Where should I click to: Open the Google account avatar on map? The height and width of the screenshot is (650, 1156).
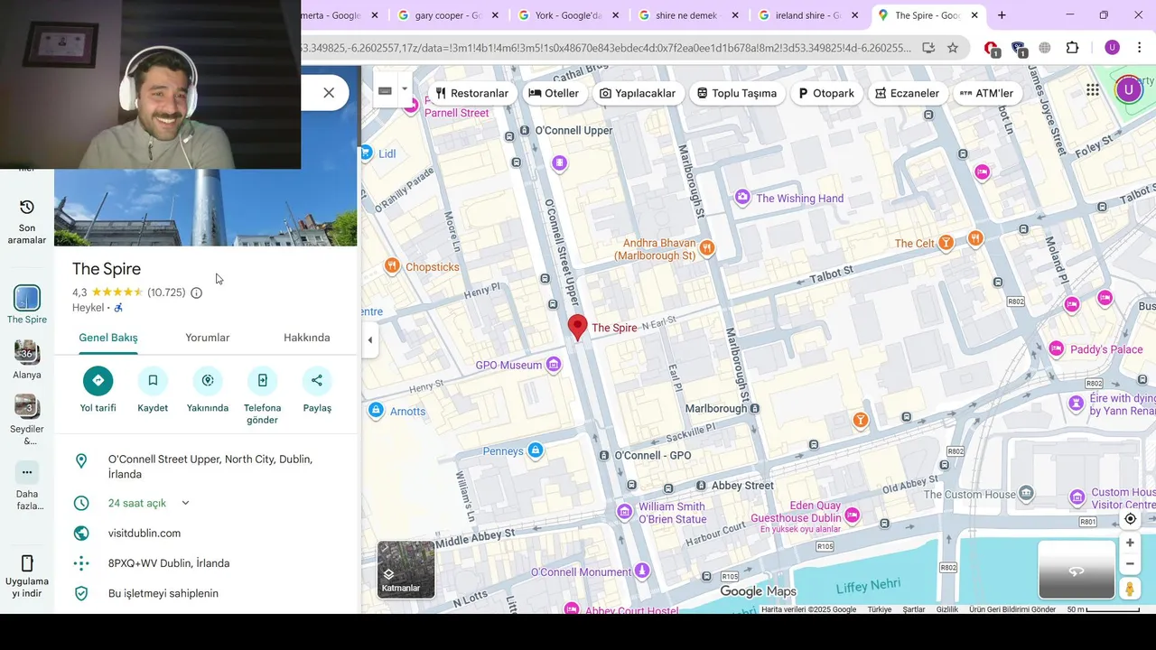click(x=1128, y=89)
